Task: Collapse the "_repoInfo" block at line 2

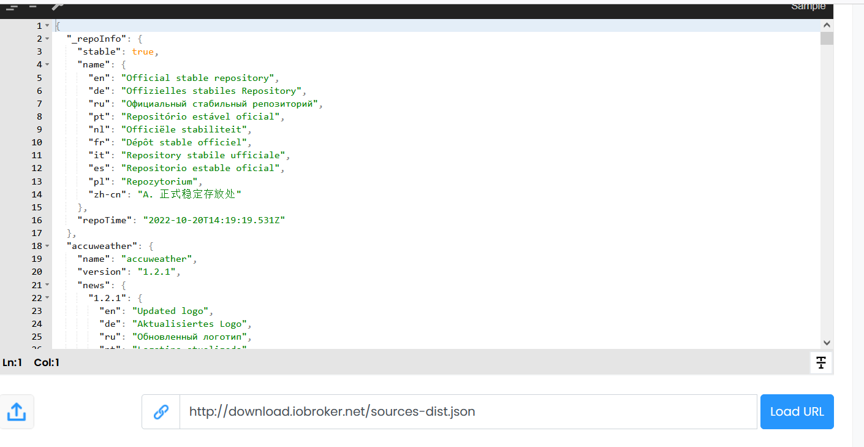Action: pos(47,39)
